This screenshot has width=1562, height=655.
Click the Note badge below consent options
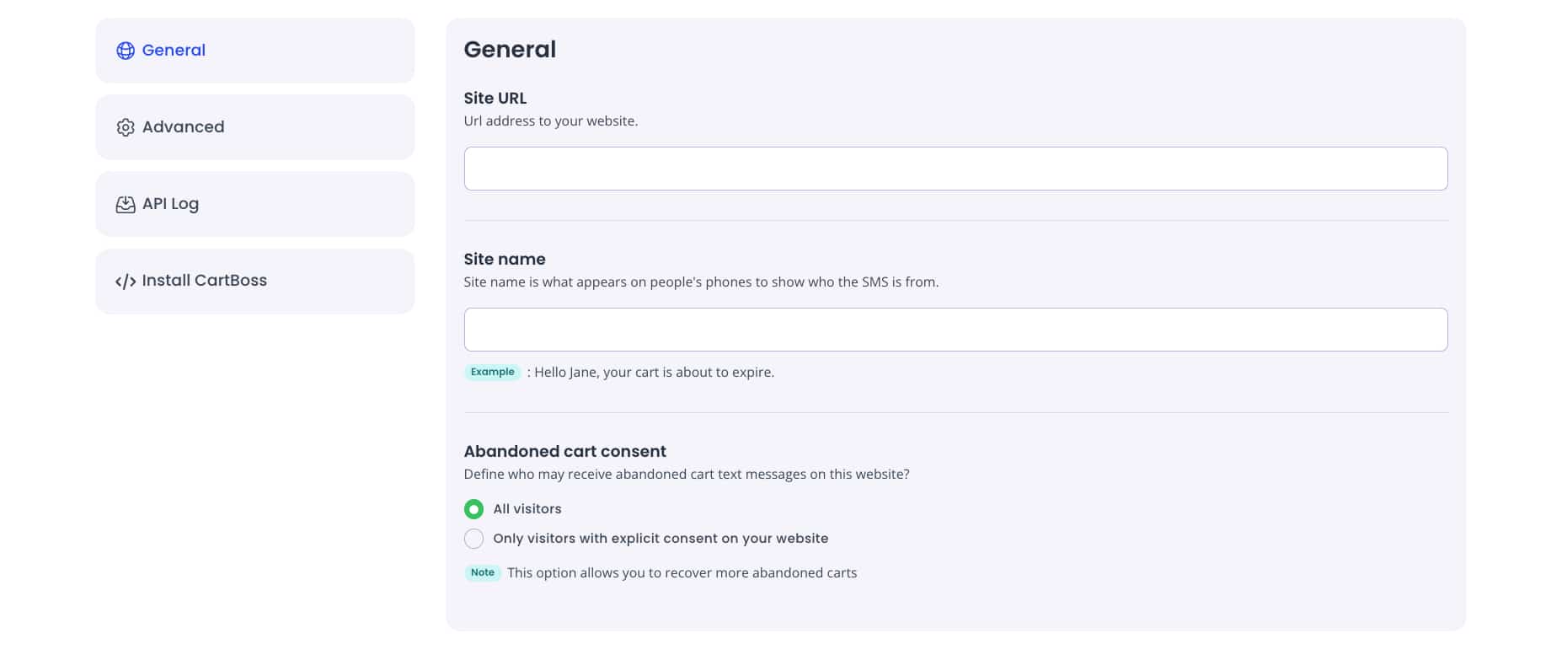point(483,572)
